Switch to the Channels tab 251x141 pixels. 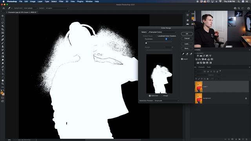(201, 67)
